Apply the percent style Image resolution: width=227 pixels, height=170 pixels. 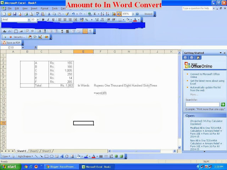coord(87,20)
